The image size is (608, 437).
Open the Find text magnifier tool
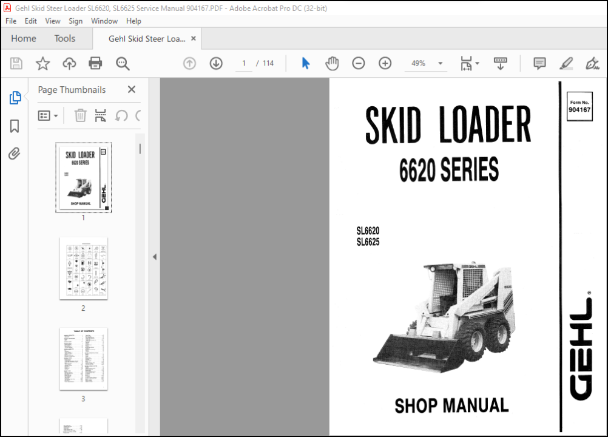123,64
